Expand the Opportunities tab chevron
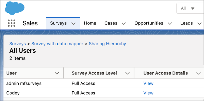The height and width of the screenshot is (101, 204). pyautogui.click(x=170, y=24)
